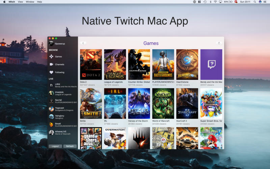Click the "World of Warcraft" title text

[161, 121]
